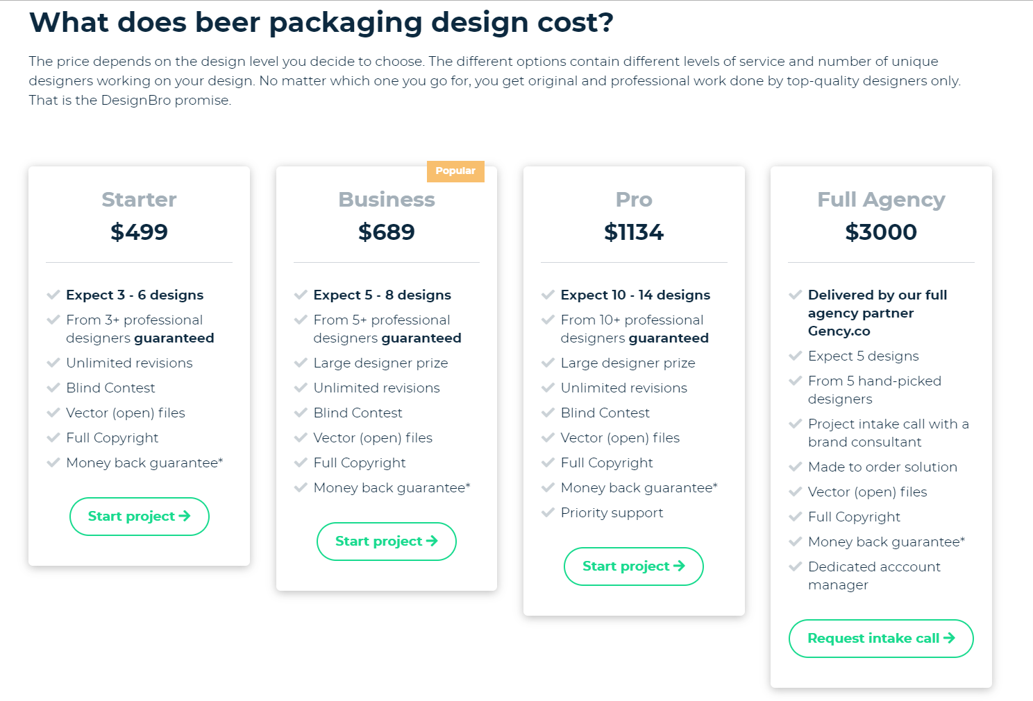Click Money back guarantee text in Pro plan
Viewport: 1033px width, 701px height.
click(639, 487)
